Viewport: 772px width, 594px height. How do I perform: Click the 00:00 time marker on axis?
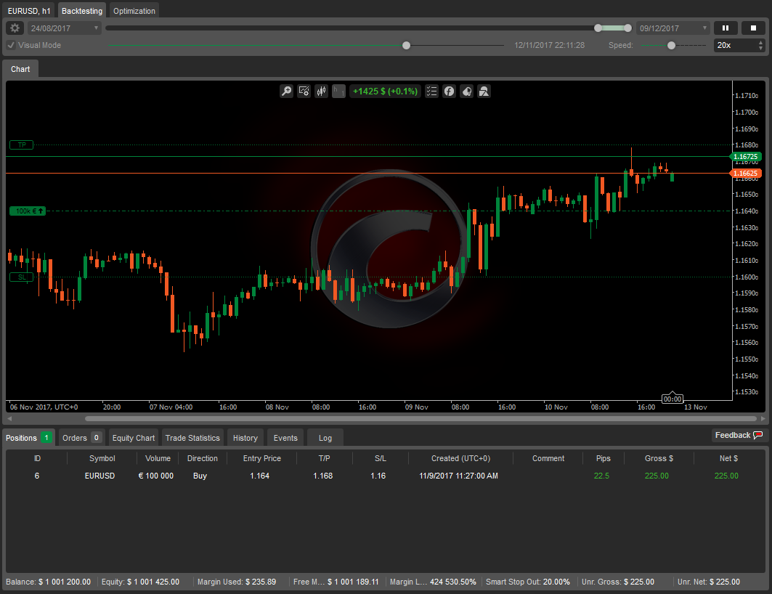[672, 399]
